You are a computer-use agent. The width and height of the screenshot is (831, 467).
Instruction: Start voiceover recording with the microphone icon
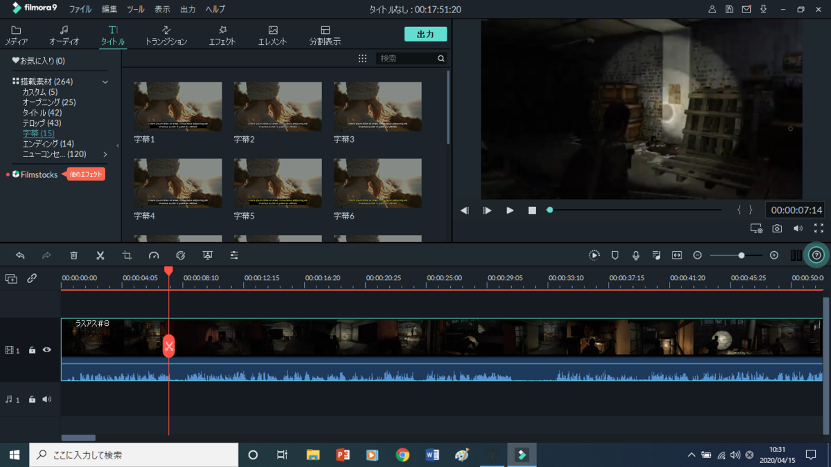pyautogui.click(x=636, y=255)
